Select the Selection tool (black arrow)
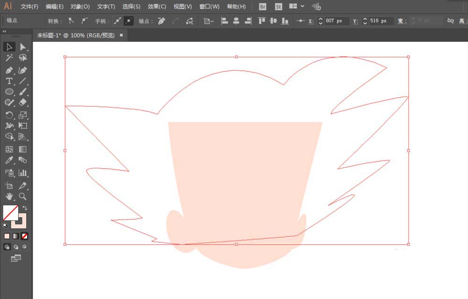 tap(9, 47)
